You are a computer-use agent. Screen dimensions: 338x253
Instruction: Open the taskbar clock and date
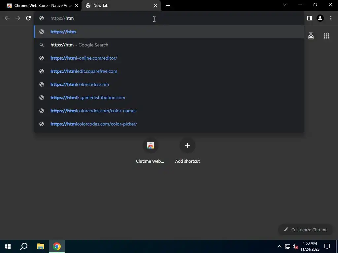coord(310,246)
